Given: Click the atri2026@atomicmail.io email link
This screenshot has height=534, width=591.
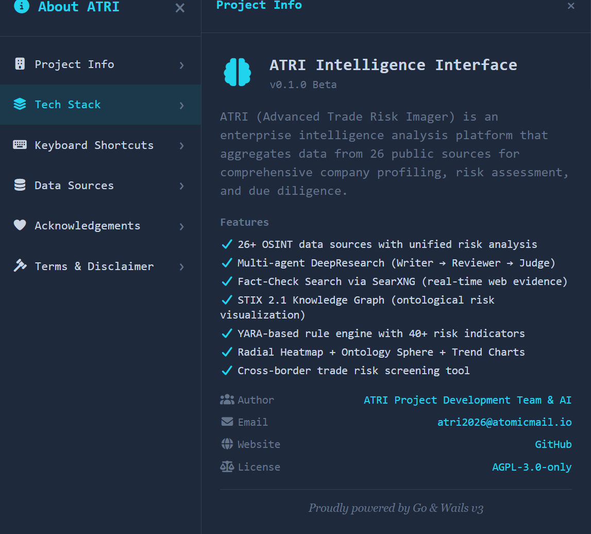Looking at the screenshot, I should [x=504, y=422].
